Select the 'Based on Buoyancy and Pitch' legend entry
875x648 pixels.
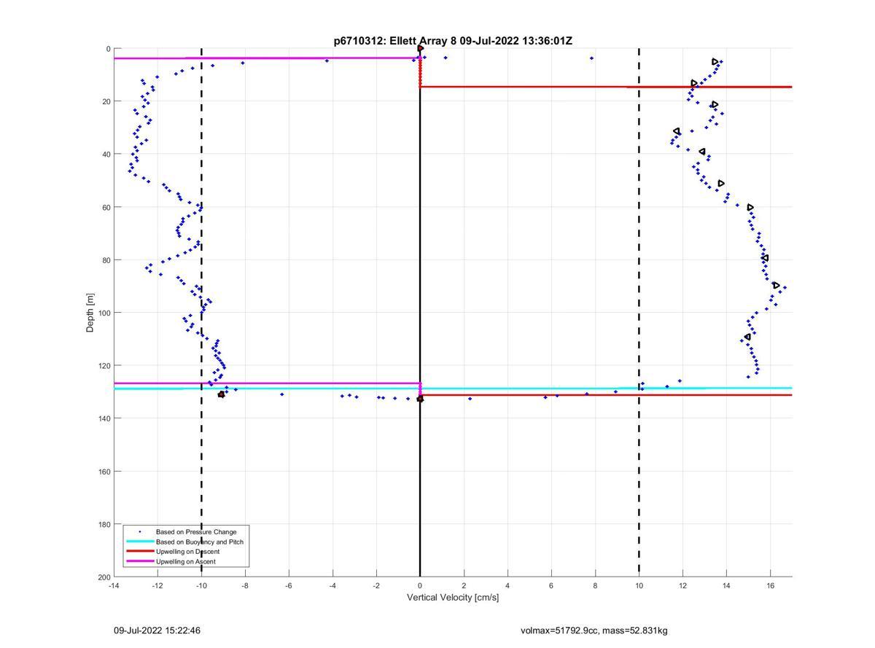[200, 542]
